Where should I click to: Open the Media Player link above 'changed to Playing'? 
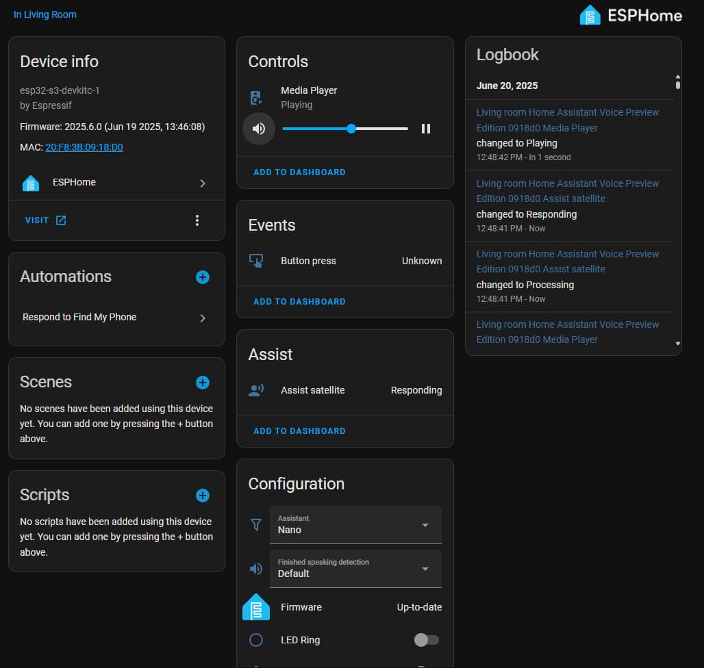568,120
